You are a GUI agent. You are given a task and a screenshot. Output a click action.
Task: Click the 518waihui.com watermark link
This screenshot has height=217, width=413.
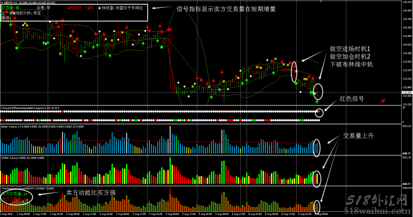click(x=382, y=209)
